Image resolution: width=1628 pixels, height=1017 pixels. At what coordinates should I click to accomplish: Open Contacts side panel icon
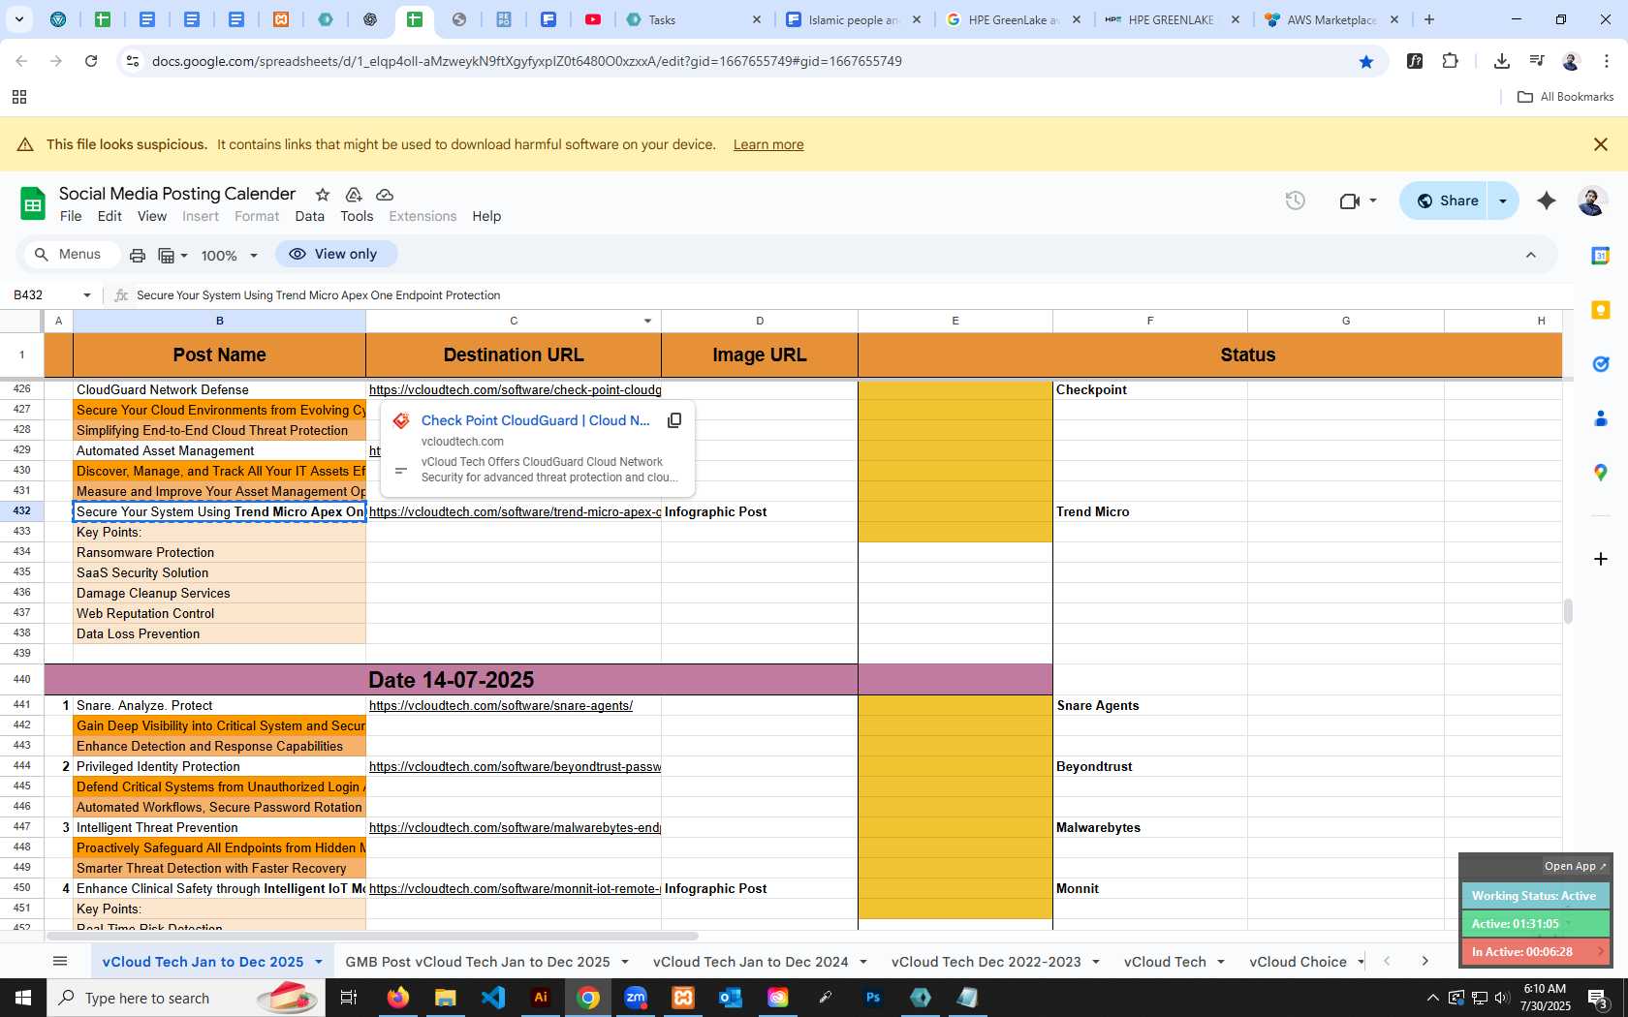1601,418
